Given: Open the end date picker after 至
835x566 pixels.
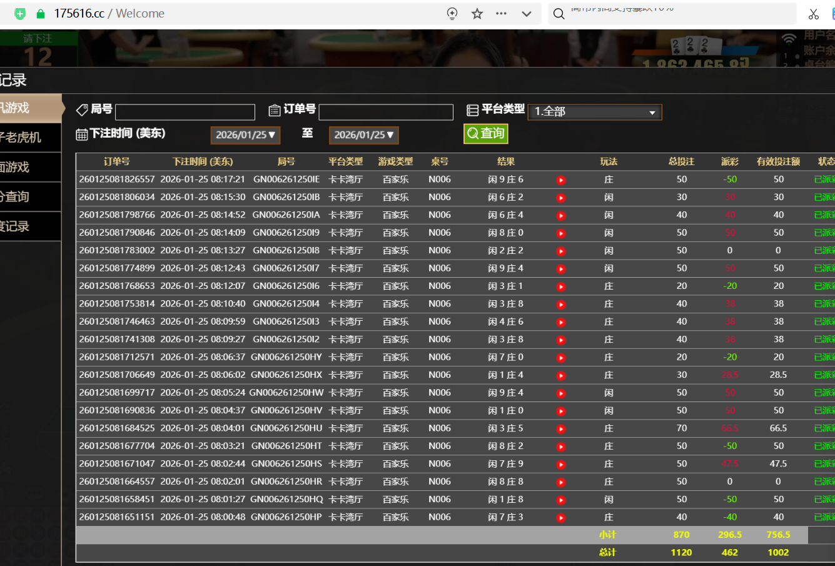Looking at the screenshot, I should click(x=363, y=135).
